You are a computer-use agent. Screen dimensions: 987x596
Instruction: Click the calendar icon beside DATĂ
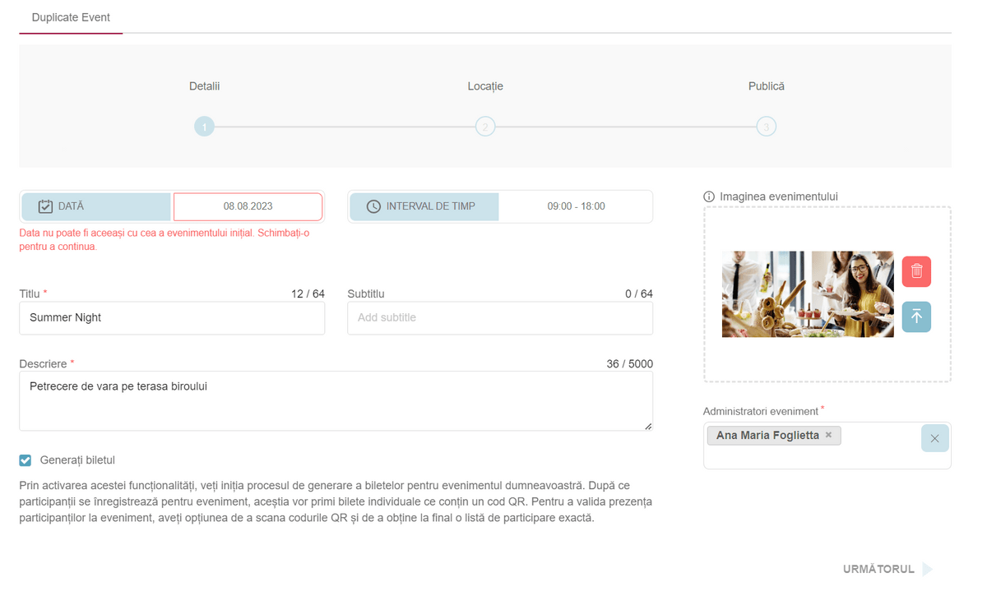pos(46,207)
